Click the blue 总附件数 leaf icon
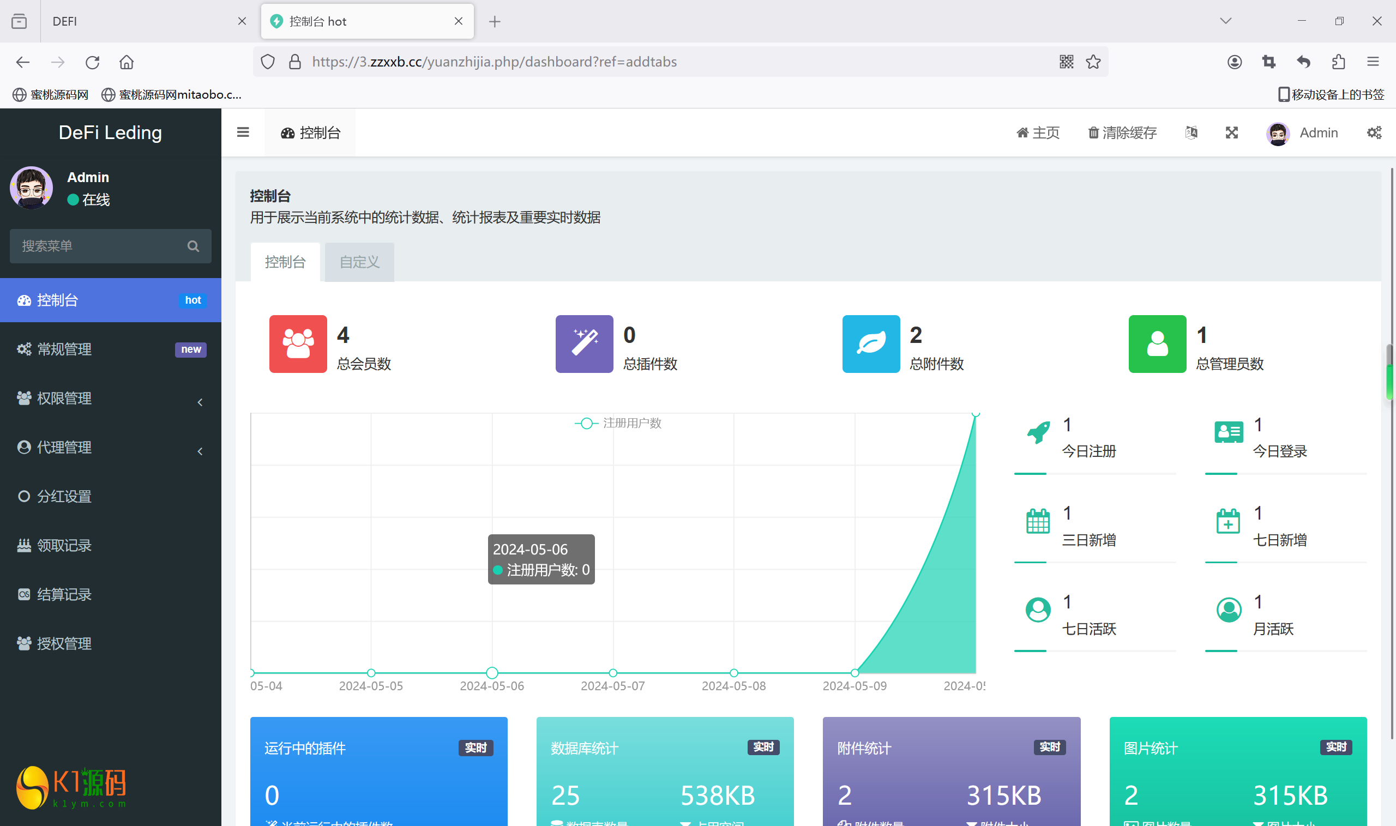This screenshot has height=826, width=1396. click(870, 344)
